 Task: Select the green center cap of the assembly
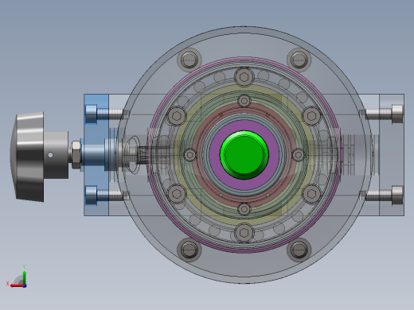point(244,155)
